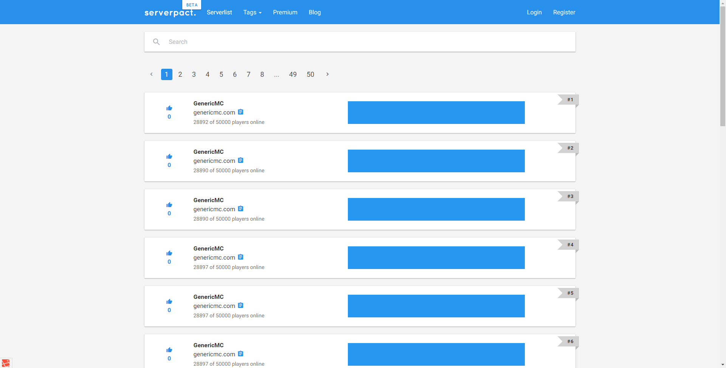Go to the last page, 50
The image size is (726, 368).
310,74
